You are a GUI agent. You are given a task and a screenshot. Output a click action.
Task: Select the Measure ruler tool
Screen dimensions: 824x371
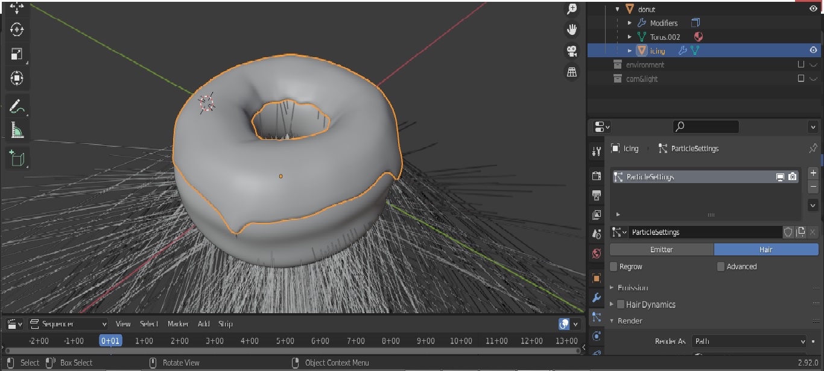pos(17,130)
